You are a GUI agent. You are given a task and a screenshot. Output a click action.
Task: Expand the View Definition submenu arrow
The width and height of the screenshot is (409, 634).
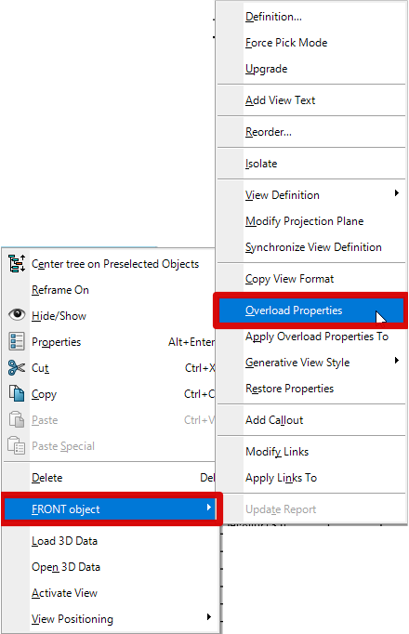click(x=397, y=193)
